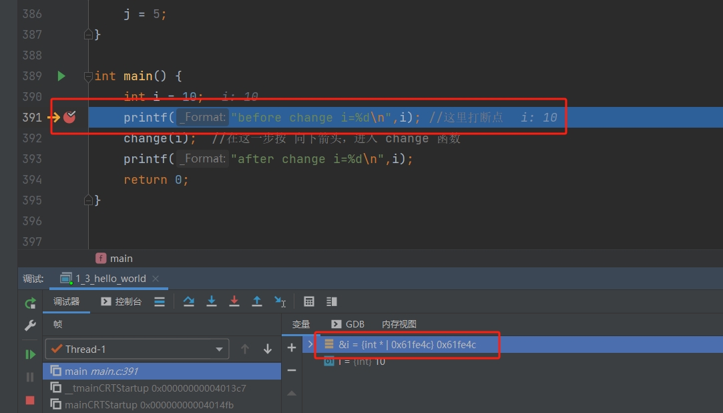Click the Step Out up-arrow icon
723x413 pixels.
tap(257, 301)
